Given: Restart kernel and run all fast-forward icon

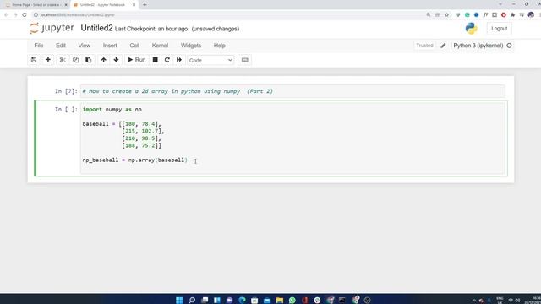Looking at the screenshot, I should [179, 60].
